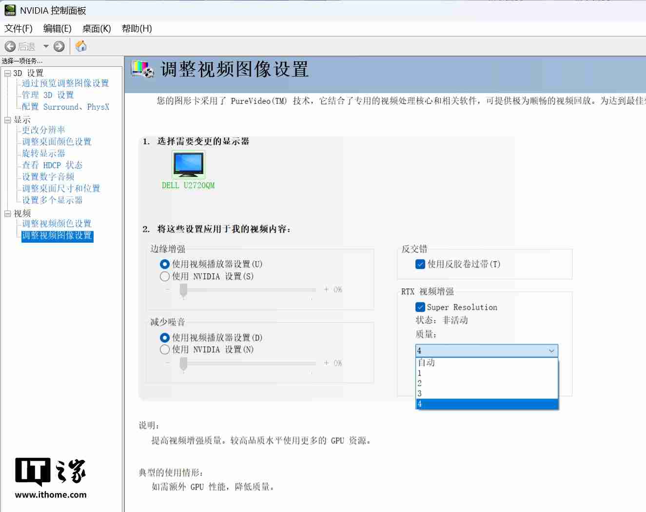Collapse the 3D 设置 tree section
The width and height of the screenshot is (646, 512).
tap(7, 73)
